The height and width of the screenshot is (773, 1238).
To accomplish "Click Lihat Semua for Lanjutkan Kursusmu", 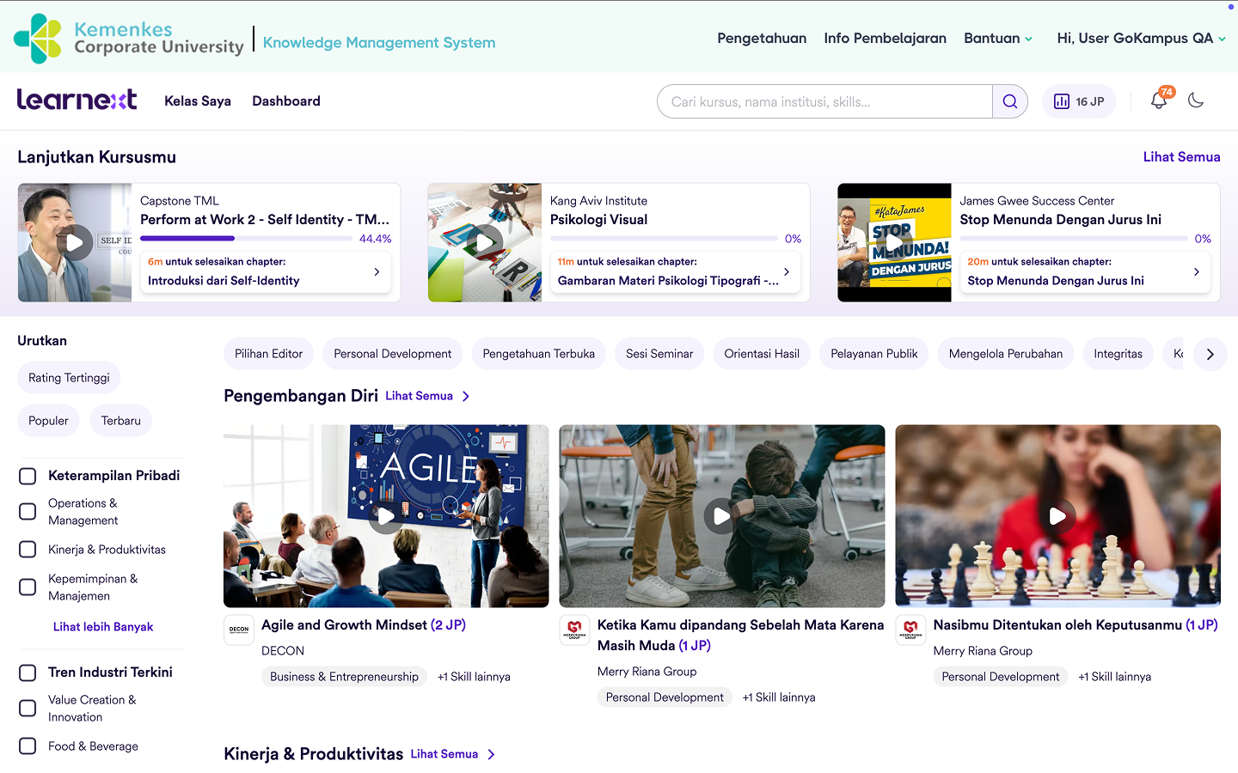I will pyautogui.click(x=1182, y=157).
